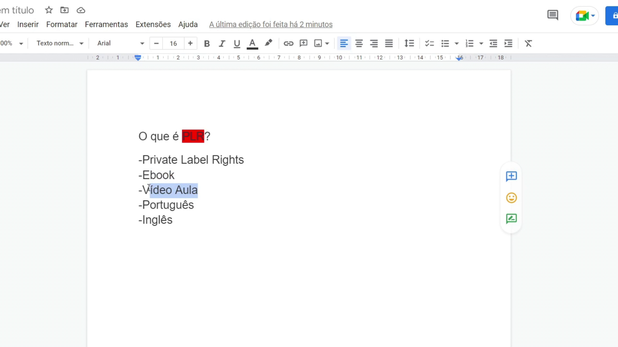Expand bulleted list options arrow

[457, 44]
